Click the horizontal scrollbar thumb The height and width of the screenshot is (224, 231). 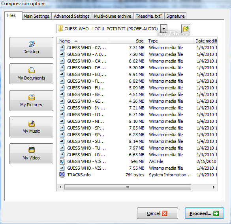click(x=128, y=187)
